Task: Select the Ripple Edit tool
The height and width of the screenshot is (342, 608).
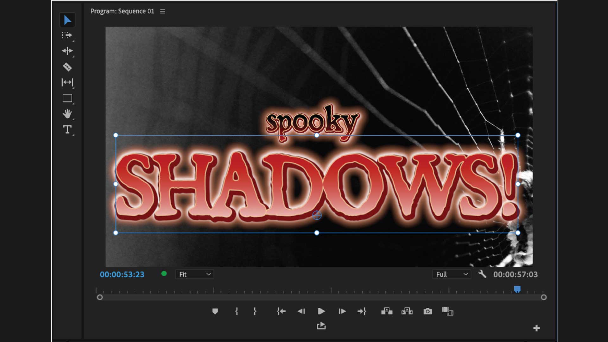Action: 67,51
